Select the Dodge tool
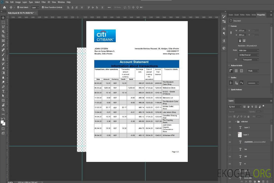This screenshot has width=274, height=183. click(x=3, y=82)
